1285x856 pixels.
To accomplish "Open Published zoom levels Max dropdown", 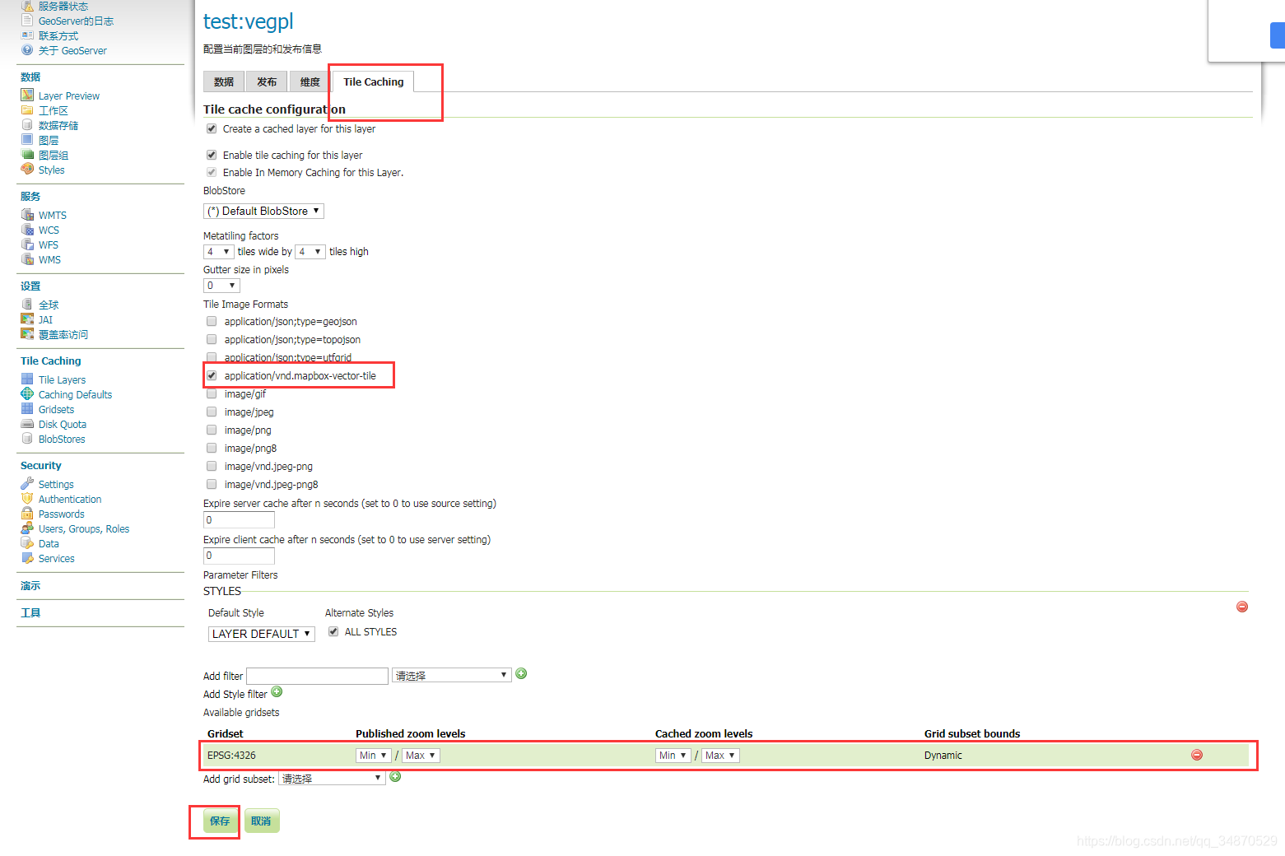I will point(421,756).
